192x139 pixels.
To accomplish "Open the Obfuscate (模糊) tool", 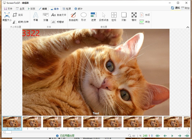I will [134, 16].
